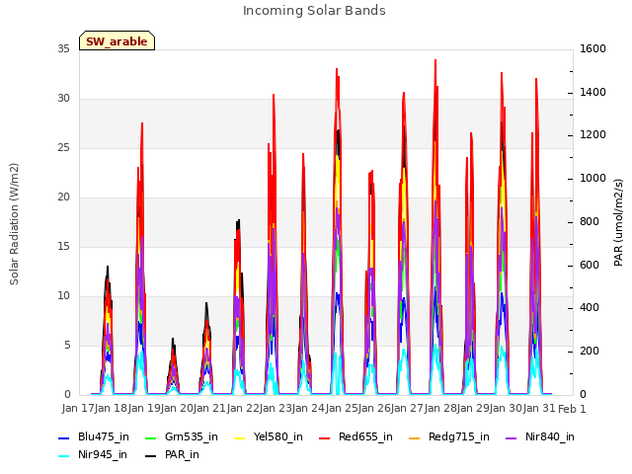Click the red swatch beside Red655_in
632x474 pixels.
(x=325, y=437)
